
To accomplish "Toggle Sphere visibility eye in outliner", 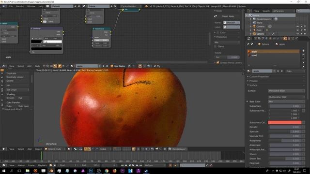I will point(297,34).
